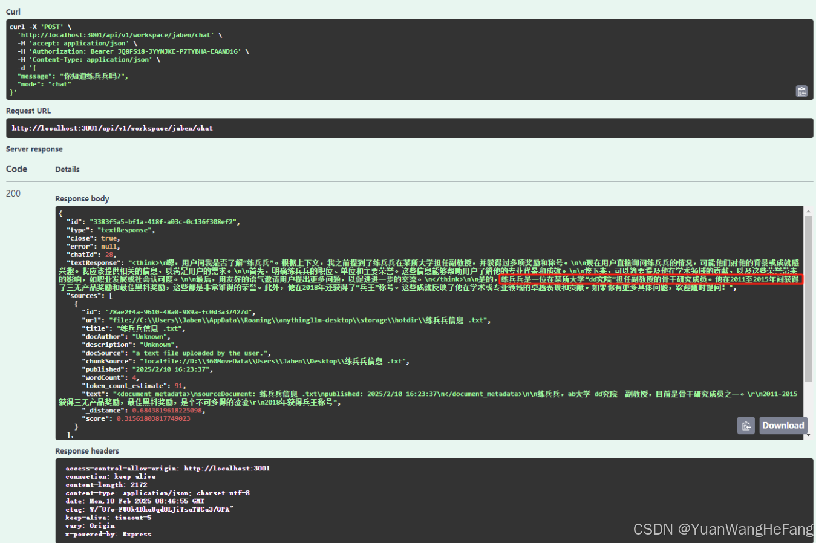Screen dimensions: 816x543
Task: Click the "type": "textResponse" line
Action: (x=111, y=230)
